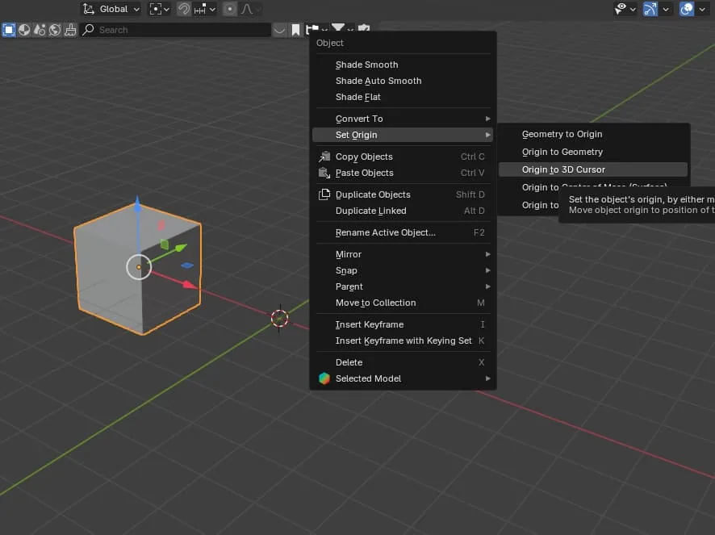This screenshot has height=535, width=715.
Task: Choose Insert Keyframe
Action: [x=402, y=324]
